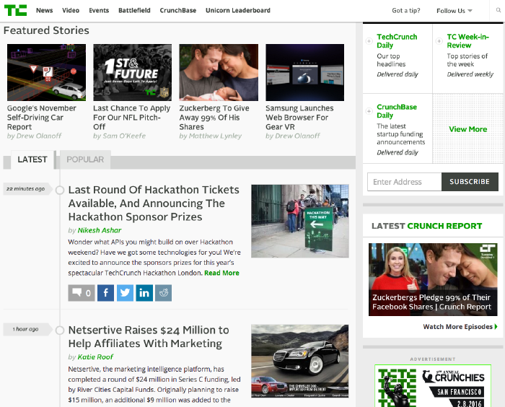505x407 pixels.
Task: Open Netsertive black car image
Action: point(300,362)
